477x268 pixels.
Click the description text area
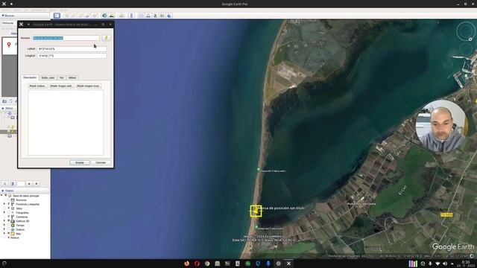click(66, 122)
